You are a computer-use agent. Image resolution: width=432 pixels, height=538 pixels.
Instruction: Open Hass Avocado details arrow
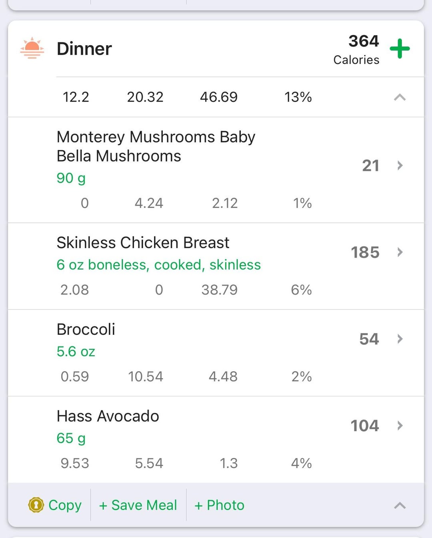(400, 426)
